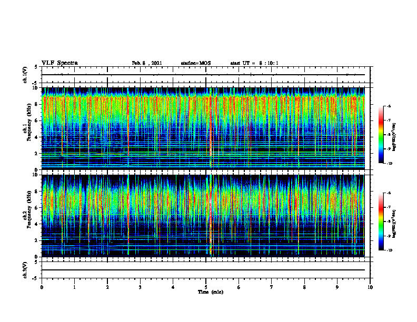Click the "Time (min)" x-axis label

tap(211, 292)
